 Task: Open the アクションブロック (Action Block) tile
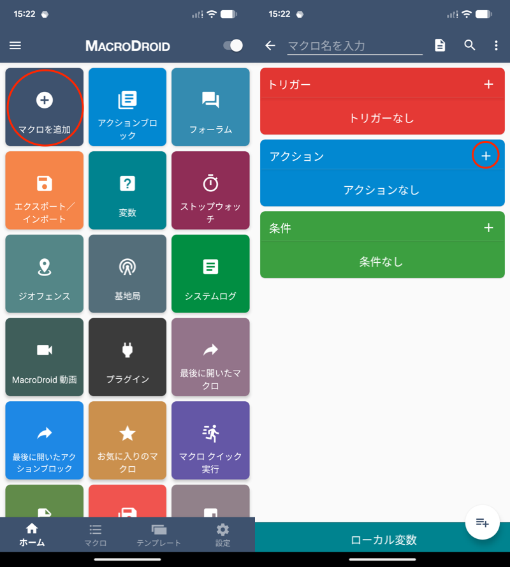pos(127,107)
